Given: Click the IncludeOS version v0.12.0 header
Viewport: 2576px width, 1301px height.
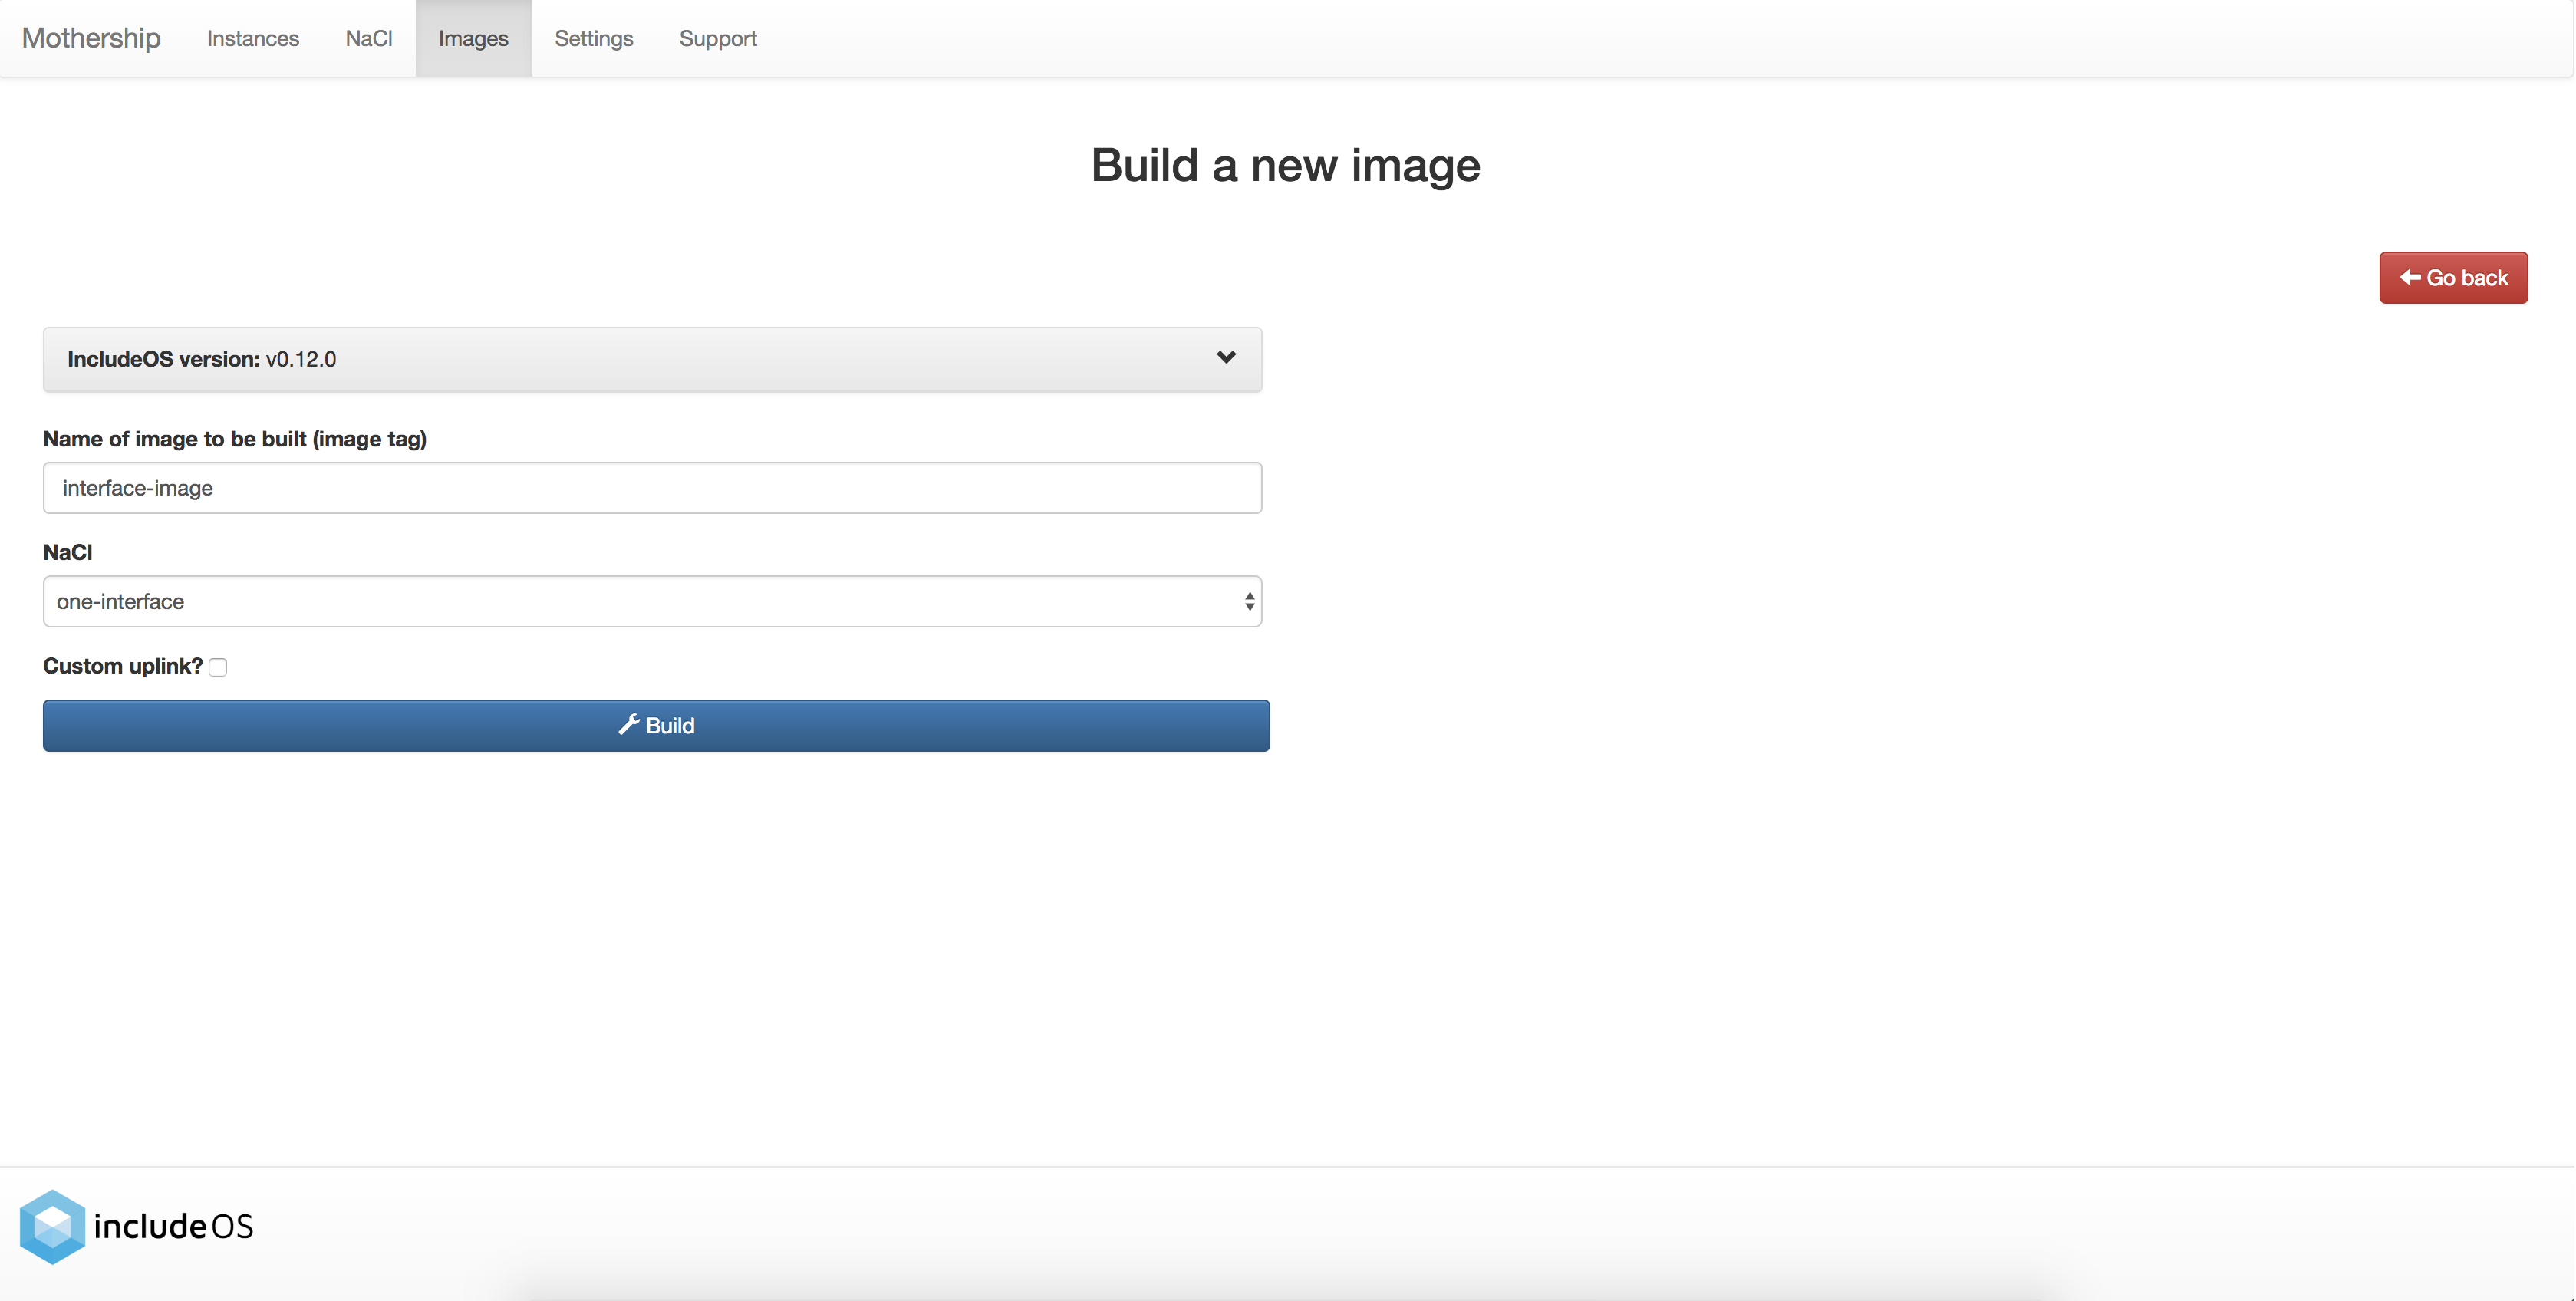Looking at the screenshot, I should tap(652, 359).
